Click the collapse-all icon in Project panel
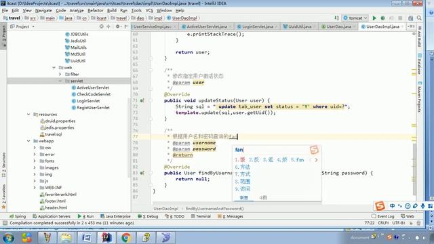Image resolution: width=434 pixels, height=244 pixels. tap(108, 26)
